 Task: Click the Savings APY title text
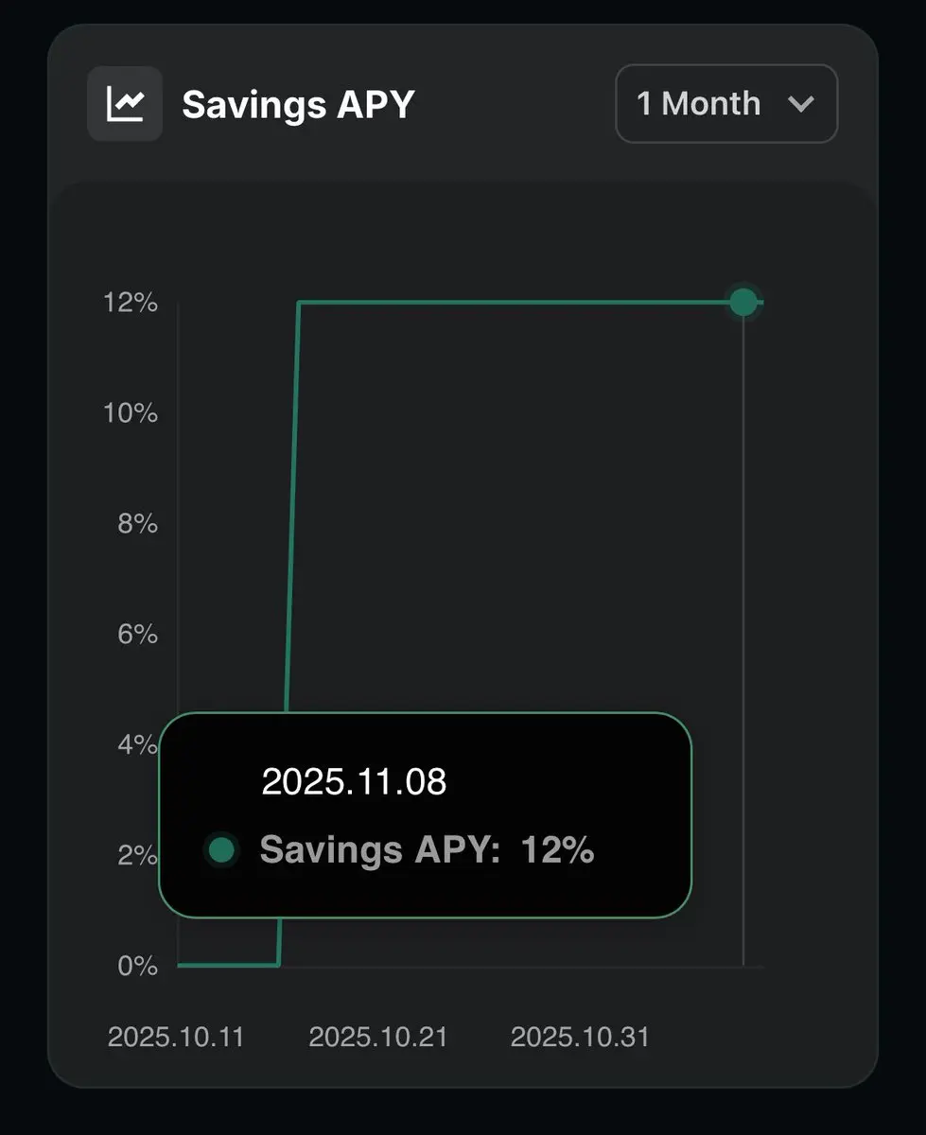click(298, 104)
